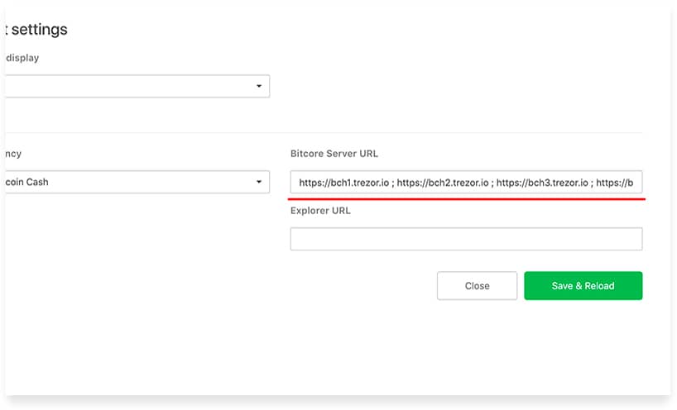Click the 'display' label above the dropdown

[x=22, y=58]
